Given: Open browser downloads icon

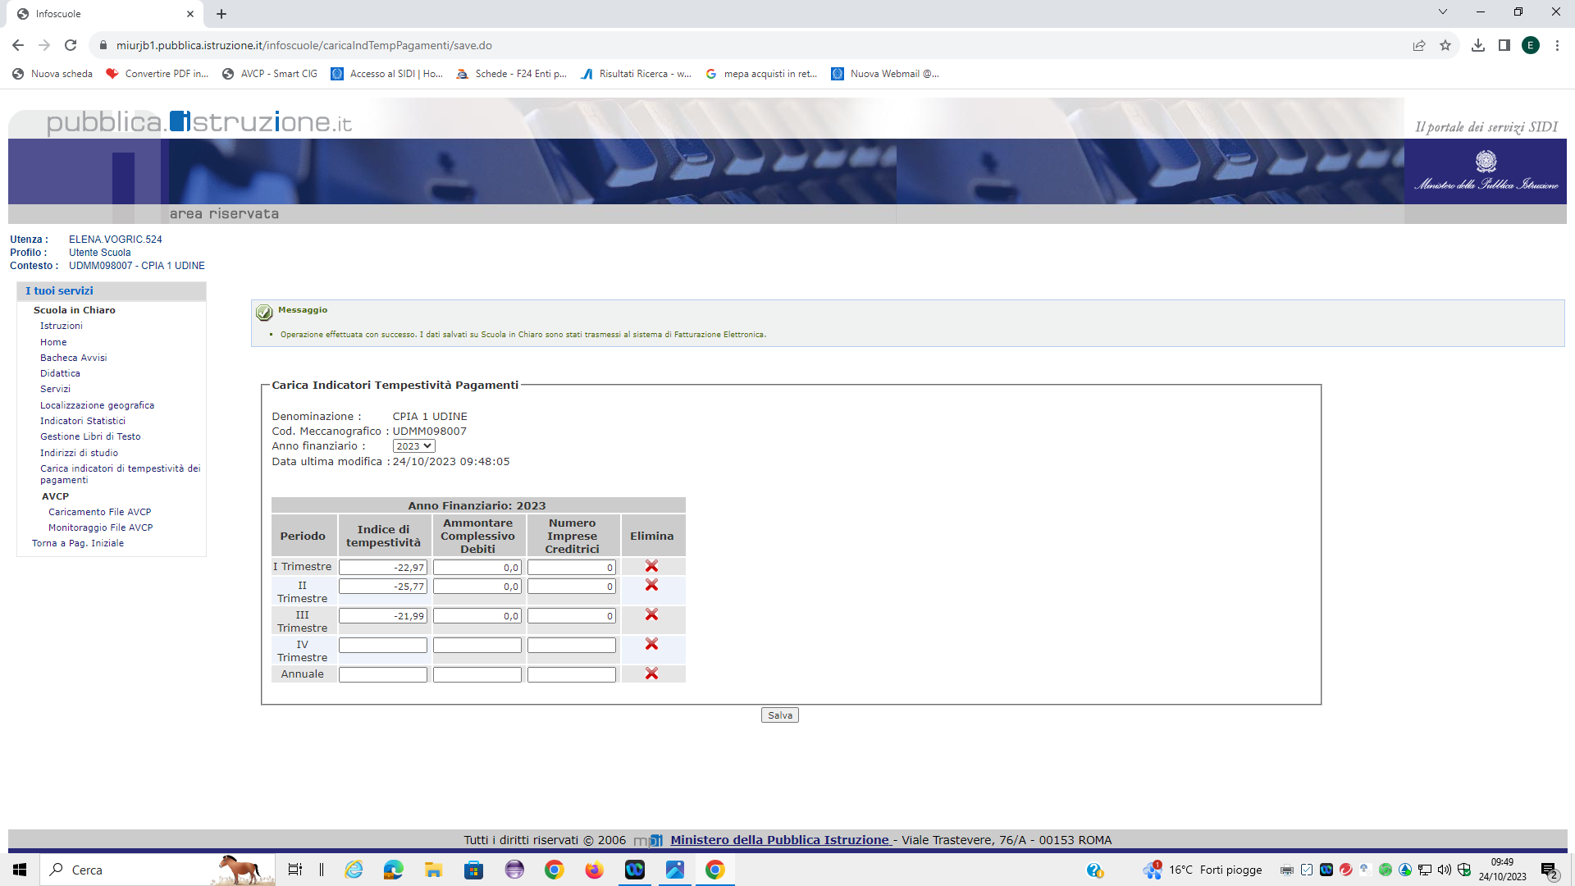Looking at the screenshot, I should (x=1478, y=46).
